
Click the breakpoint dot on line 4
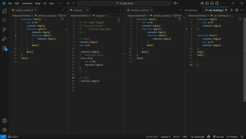pos(187,29)
